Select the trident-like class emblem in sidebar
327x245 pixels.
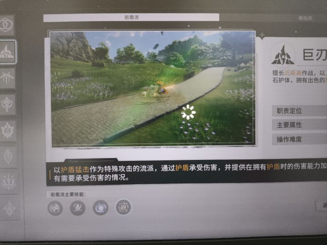pos(9,183)
